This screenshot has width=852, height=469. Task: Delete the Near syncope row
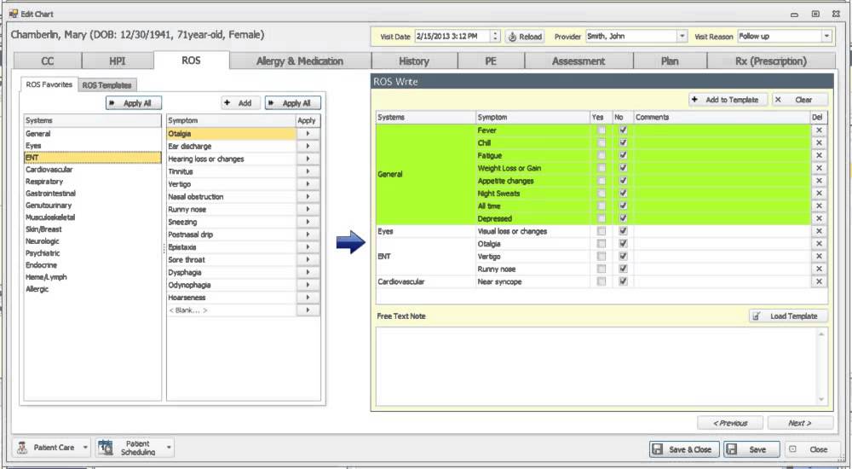click(819, 281)
